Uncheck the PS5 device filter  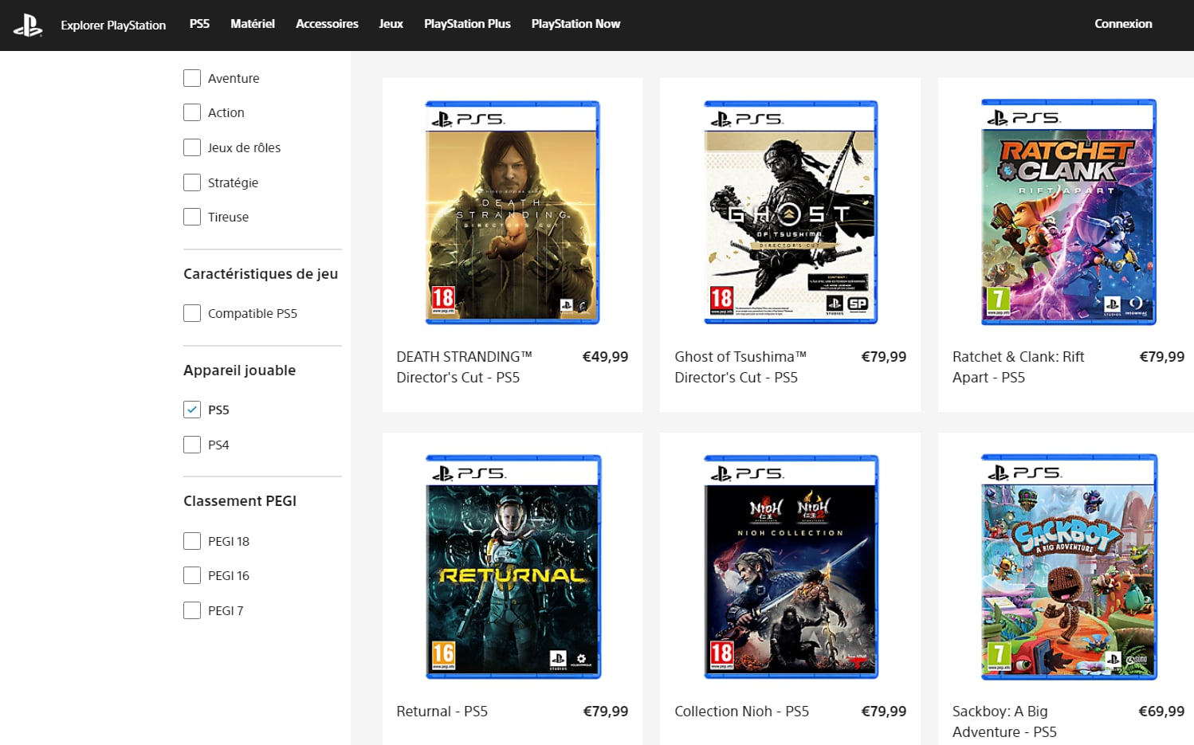click(192, 410)
